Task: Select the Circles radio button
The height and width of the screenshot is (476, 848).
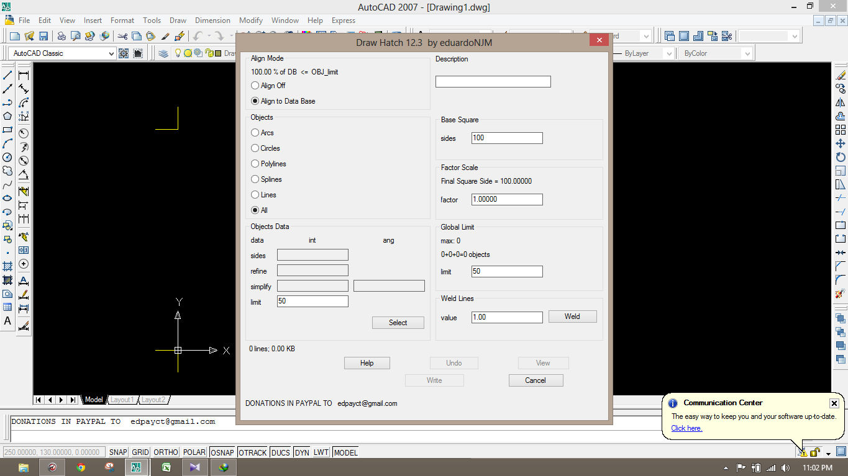Action: (255, 148)
